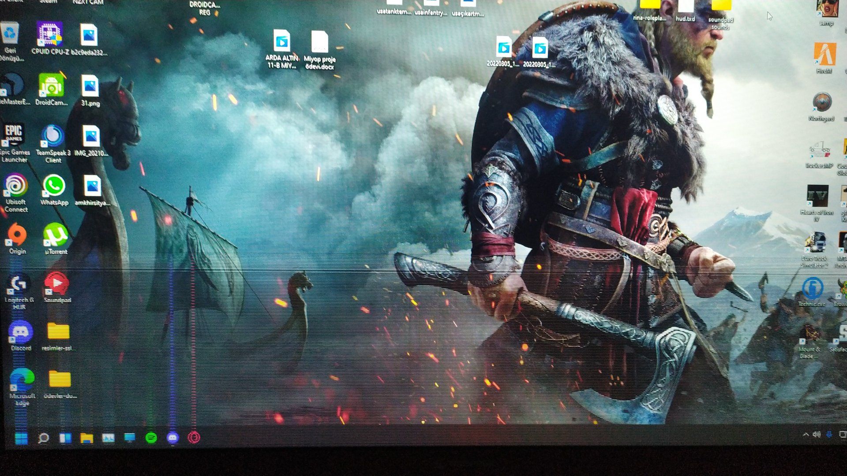Open the resimler folder on the desktop
The width and height of the screenshot is (847, 476).
(x=58, y=331)
